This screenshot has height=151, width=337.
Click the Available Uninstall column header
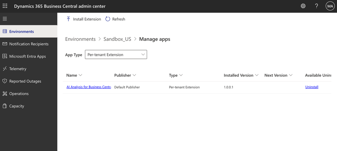click(318, 75)
